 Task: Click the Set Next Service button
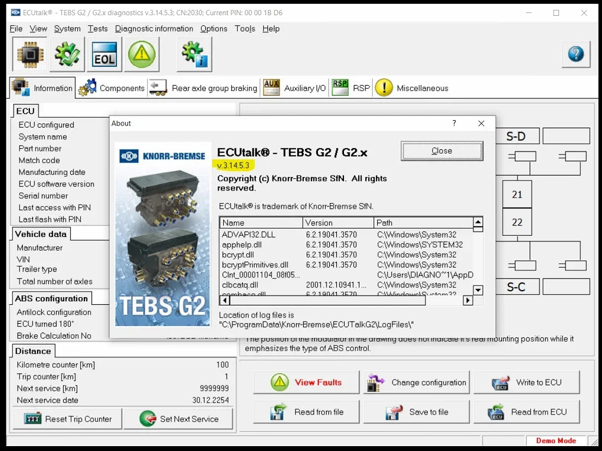[178, 419]
